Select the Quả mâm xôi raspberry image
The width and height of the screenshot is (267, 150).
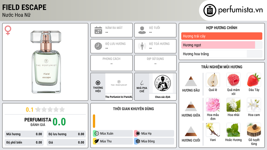233,80
